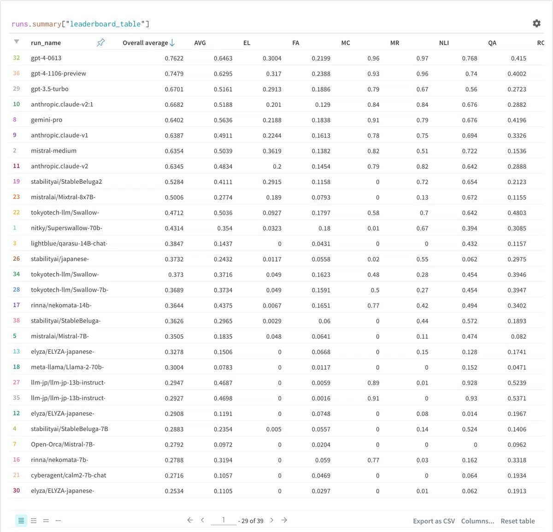Select the mistral-medium row name

[x=53, y=151]
